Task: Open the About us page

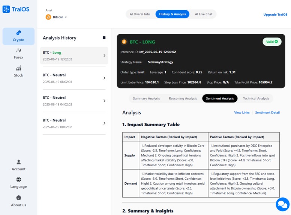Action: click(x=18, y=201)
